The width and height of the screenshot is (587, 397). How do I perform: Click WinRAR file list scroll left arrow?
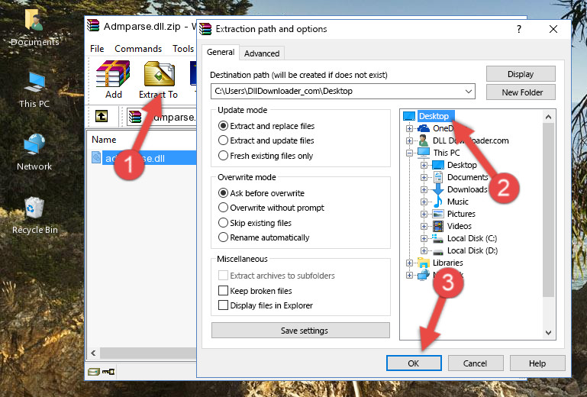tap(93, 353)
